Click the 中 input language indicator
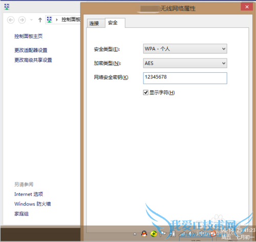 [202, 233]
